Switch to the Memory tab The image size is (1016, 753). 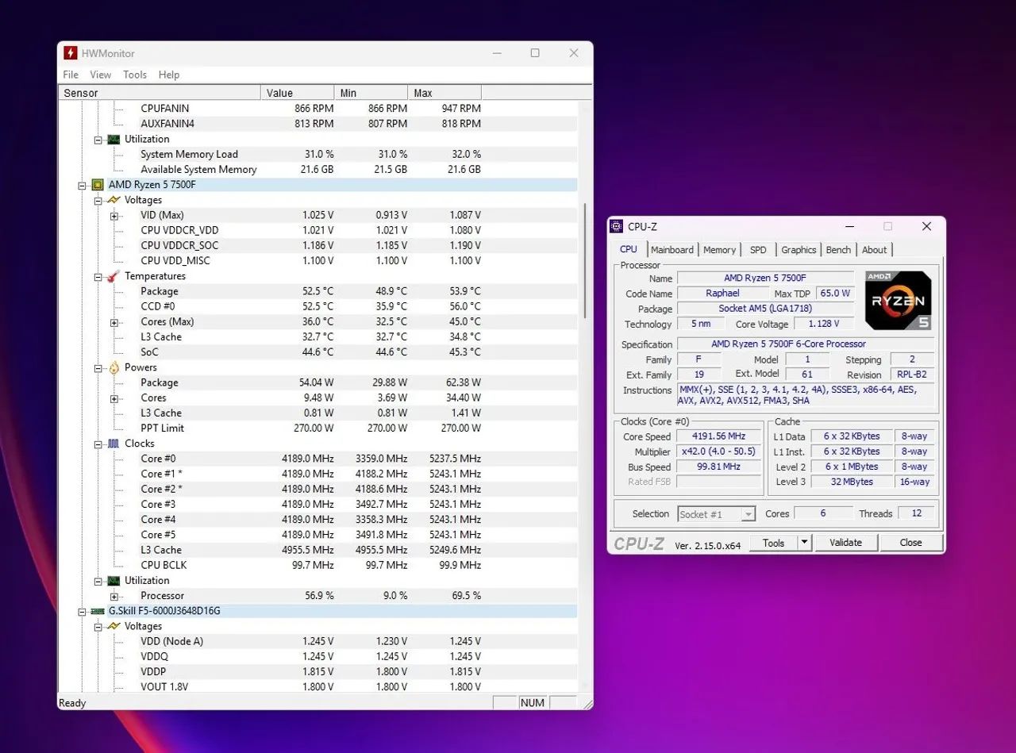tap(719, 250)
